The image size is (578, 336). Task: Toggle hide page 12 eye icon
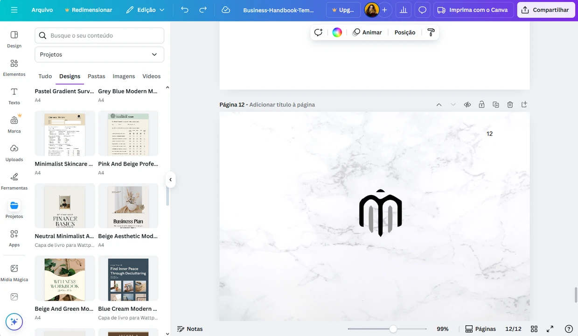pos(467,105)
